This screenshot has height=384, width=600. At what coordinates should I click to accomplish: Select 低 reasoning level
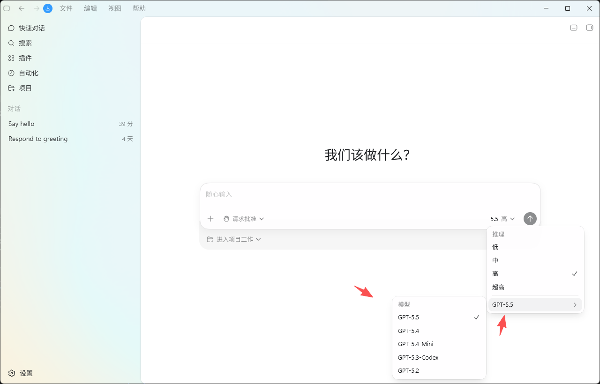click(x=535, y=247)
